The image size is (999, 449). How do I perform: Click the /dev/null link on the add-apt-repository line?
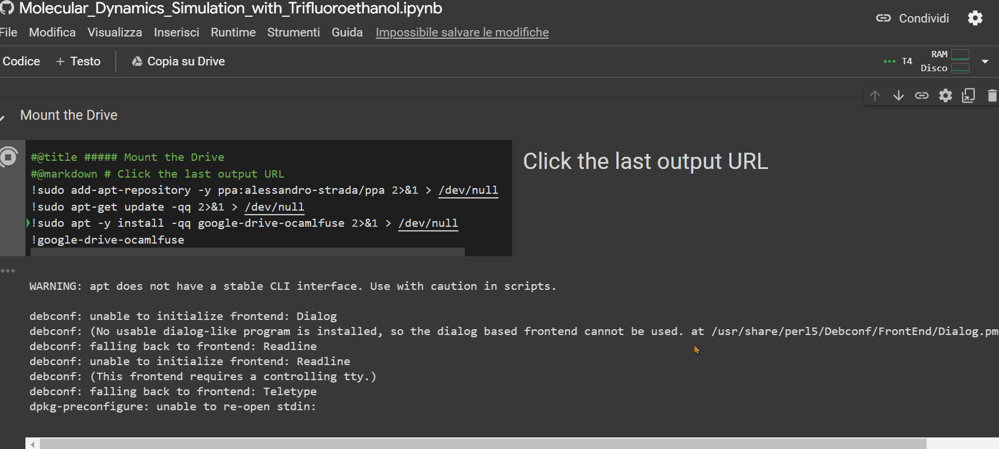click(468, 190)
